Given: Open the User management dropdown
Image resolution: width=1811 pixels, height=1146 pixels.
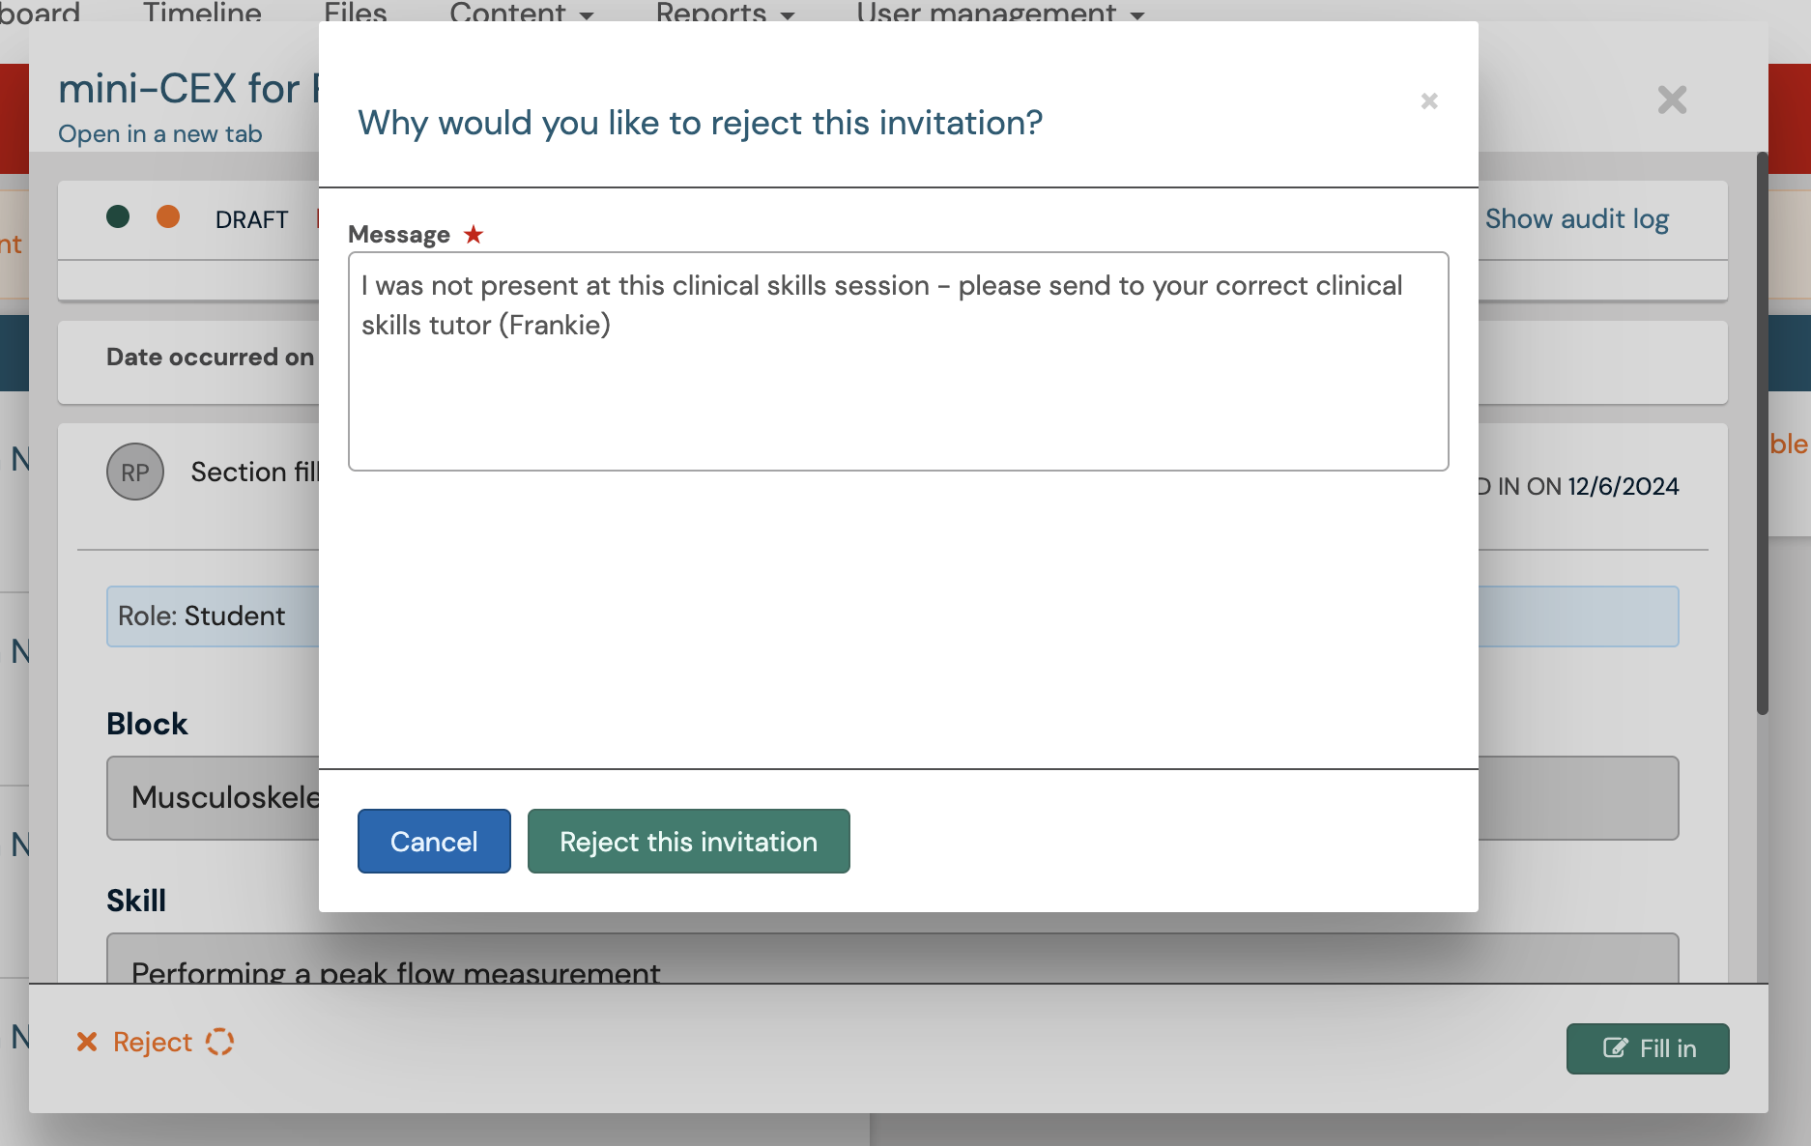Looking at the screenshot, I should pos(1000,13).
